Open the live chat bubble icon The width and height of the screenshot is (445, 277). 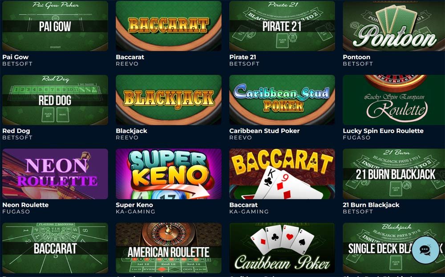pyautogui.click(x=425, y=250)
